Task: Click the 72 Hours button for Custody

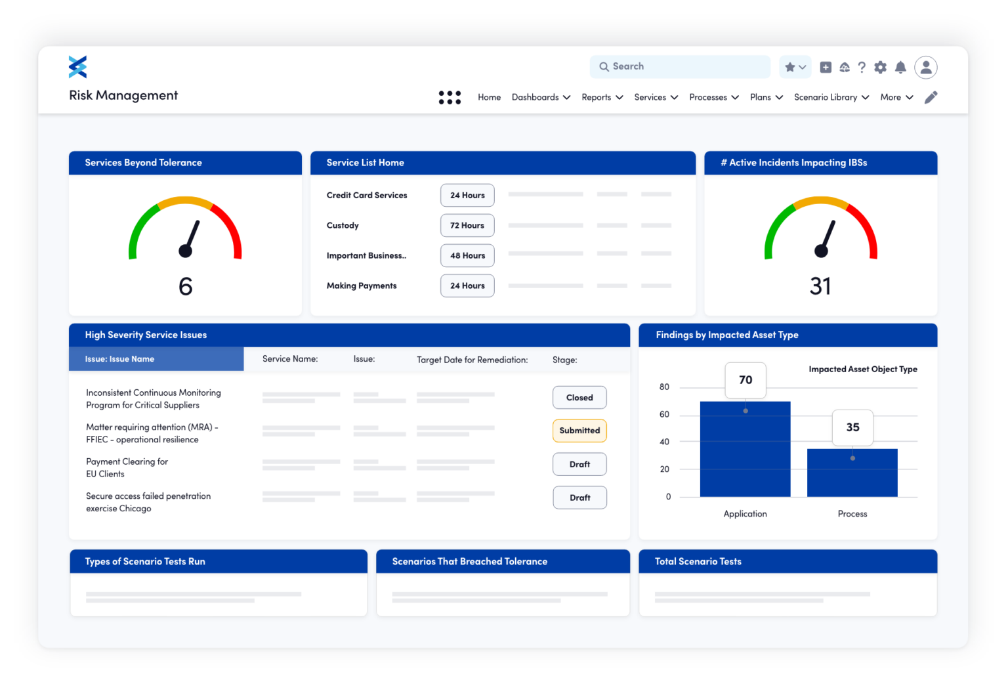Action: [467, 225]
